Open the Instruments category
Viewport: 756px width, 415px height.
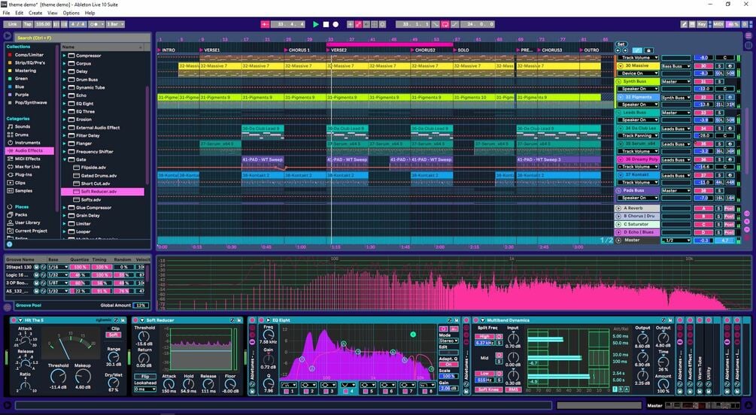coord(28,143)
